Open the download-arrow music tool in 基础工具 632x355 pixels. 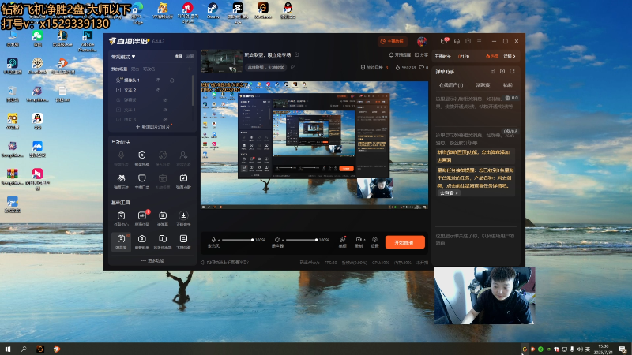click(x=183, y=219)
